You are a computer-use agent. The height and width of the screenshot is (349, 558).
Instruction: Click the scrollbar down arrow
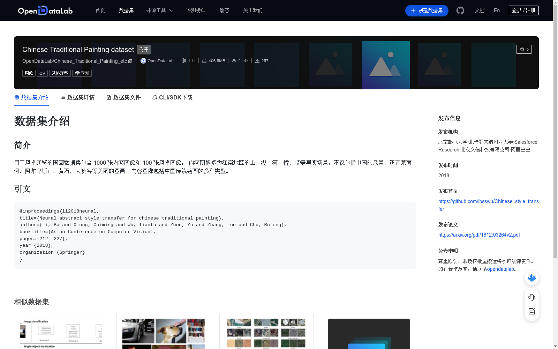(555, 346)
